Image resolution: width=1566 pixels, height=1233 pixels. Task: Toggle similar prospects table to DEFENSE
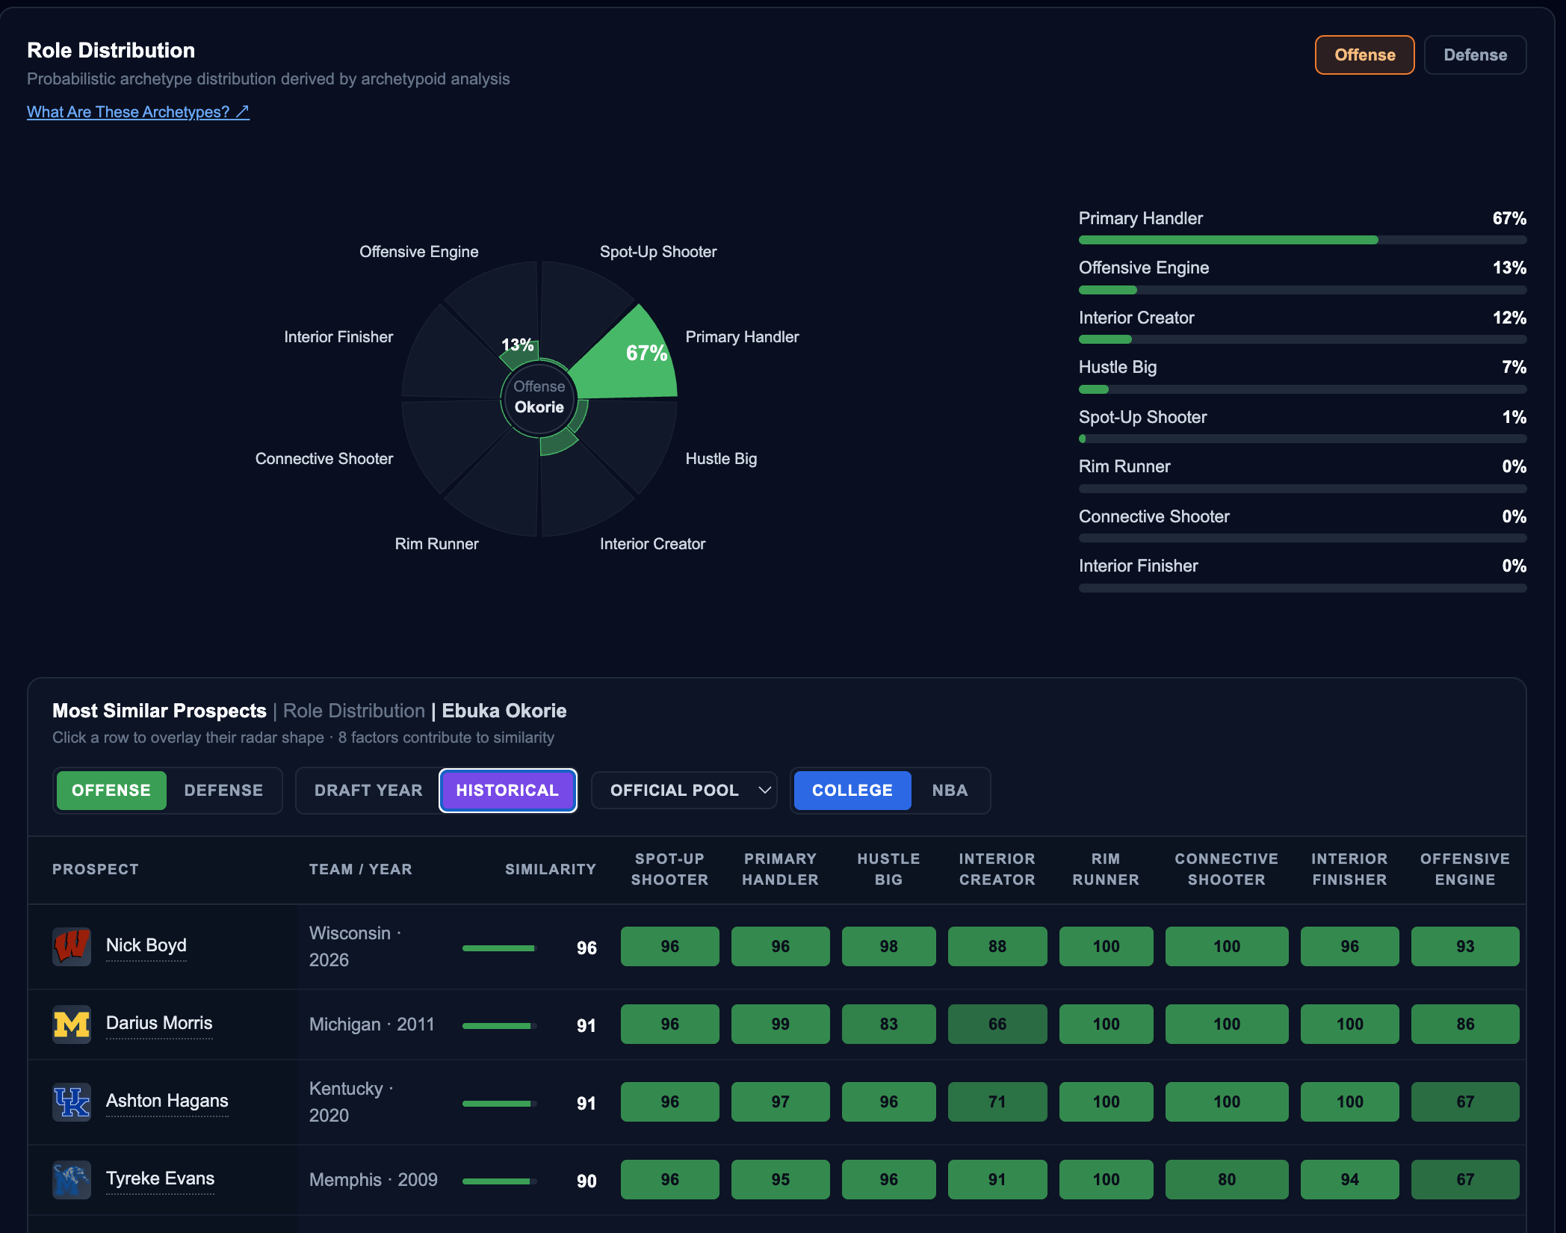coord(223,790)
